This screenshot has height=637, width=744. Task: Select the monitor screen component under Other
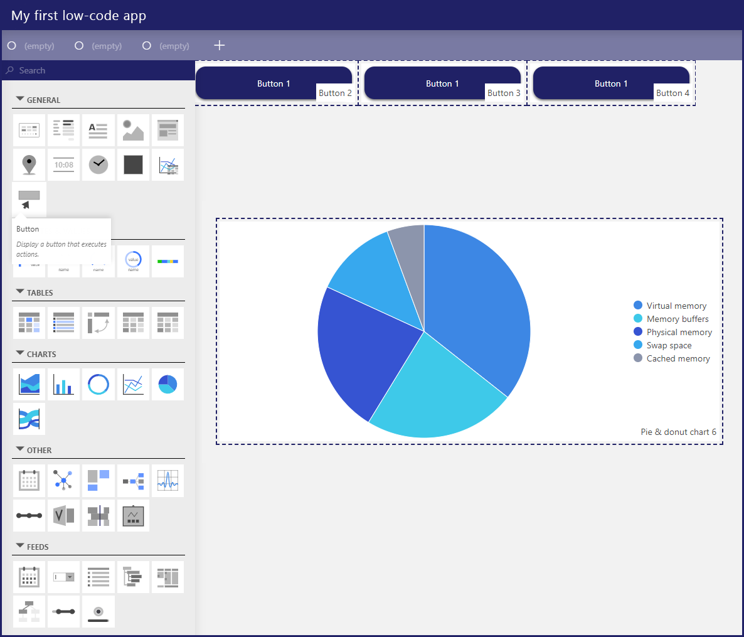134,515
